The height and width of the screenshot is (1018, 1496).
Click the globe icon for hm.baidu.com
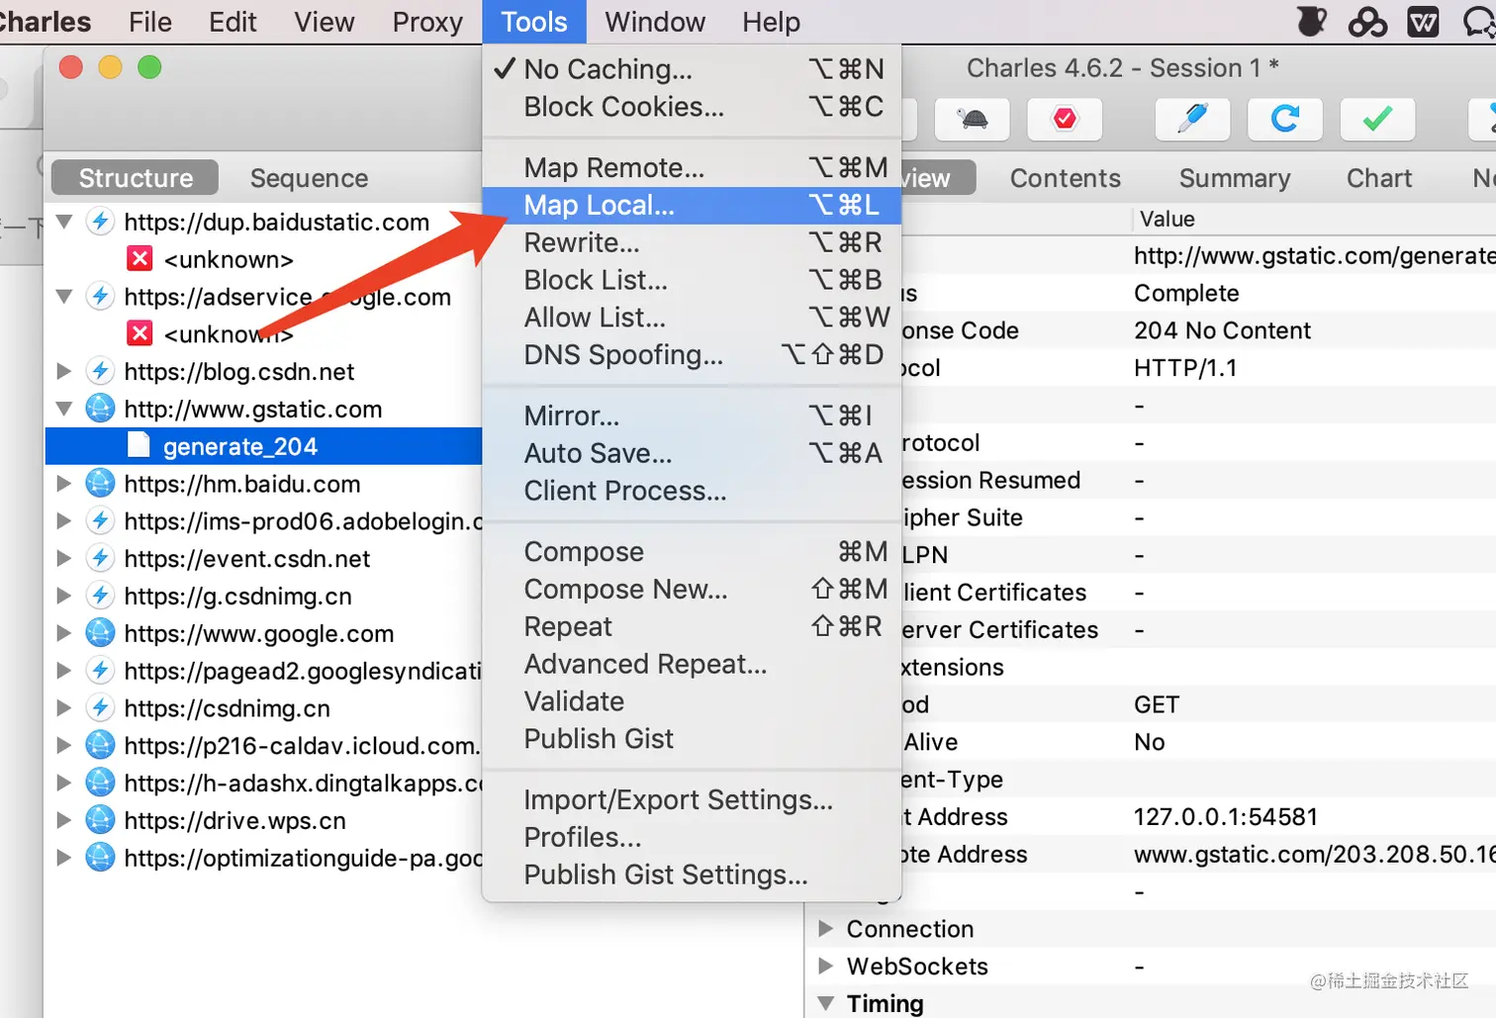tap(100, 484)
